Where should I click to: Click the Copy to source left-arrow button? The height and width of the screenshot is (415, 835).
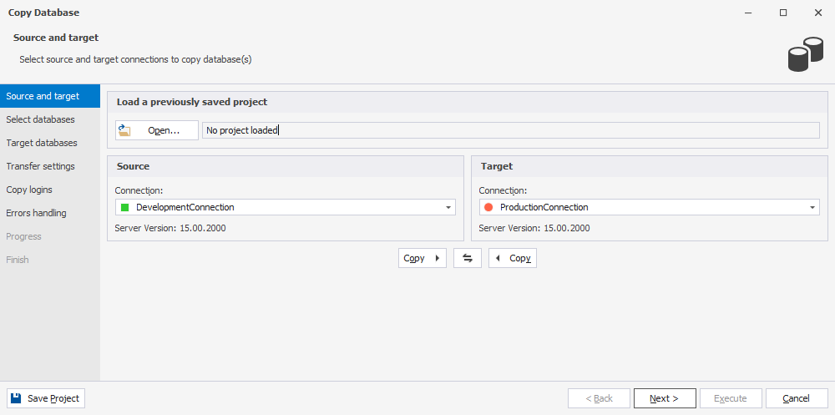(513, 258)
